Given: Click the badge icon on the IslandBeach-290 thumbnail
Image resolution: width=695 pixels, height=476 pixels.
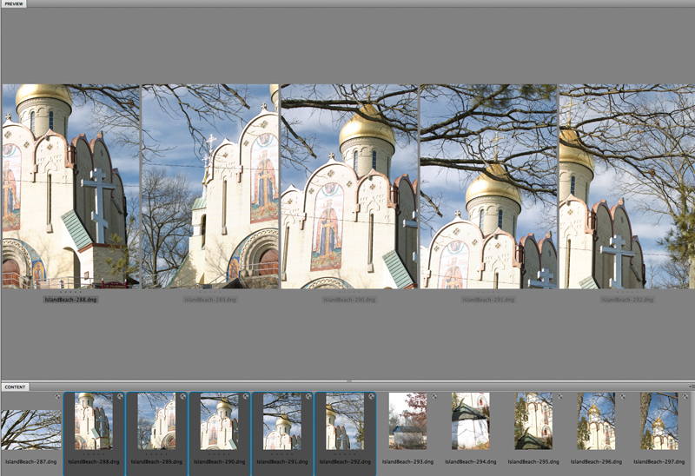Looking at the screenshot, I should pyautogui.click(x=245, y=396).
